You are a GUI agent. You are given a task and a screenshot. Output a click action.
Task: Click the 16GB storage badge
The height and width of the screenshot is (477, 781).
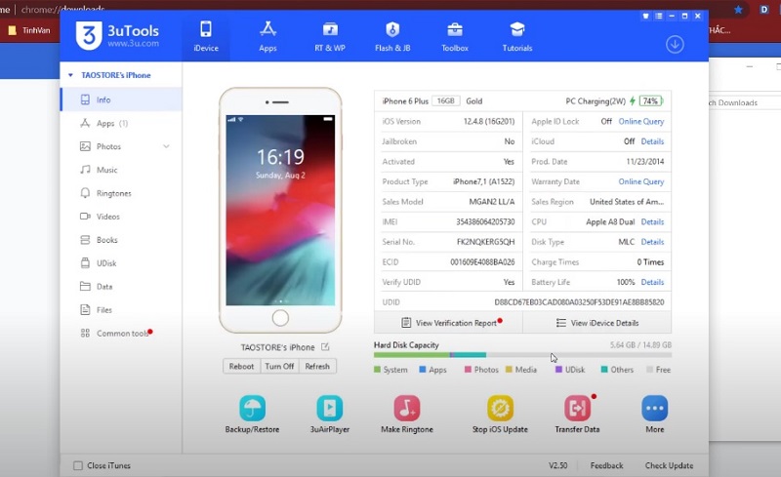446,101
